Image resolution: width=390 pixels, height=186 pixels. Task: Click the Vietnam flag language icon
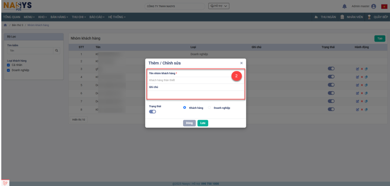(384, 6)
